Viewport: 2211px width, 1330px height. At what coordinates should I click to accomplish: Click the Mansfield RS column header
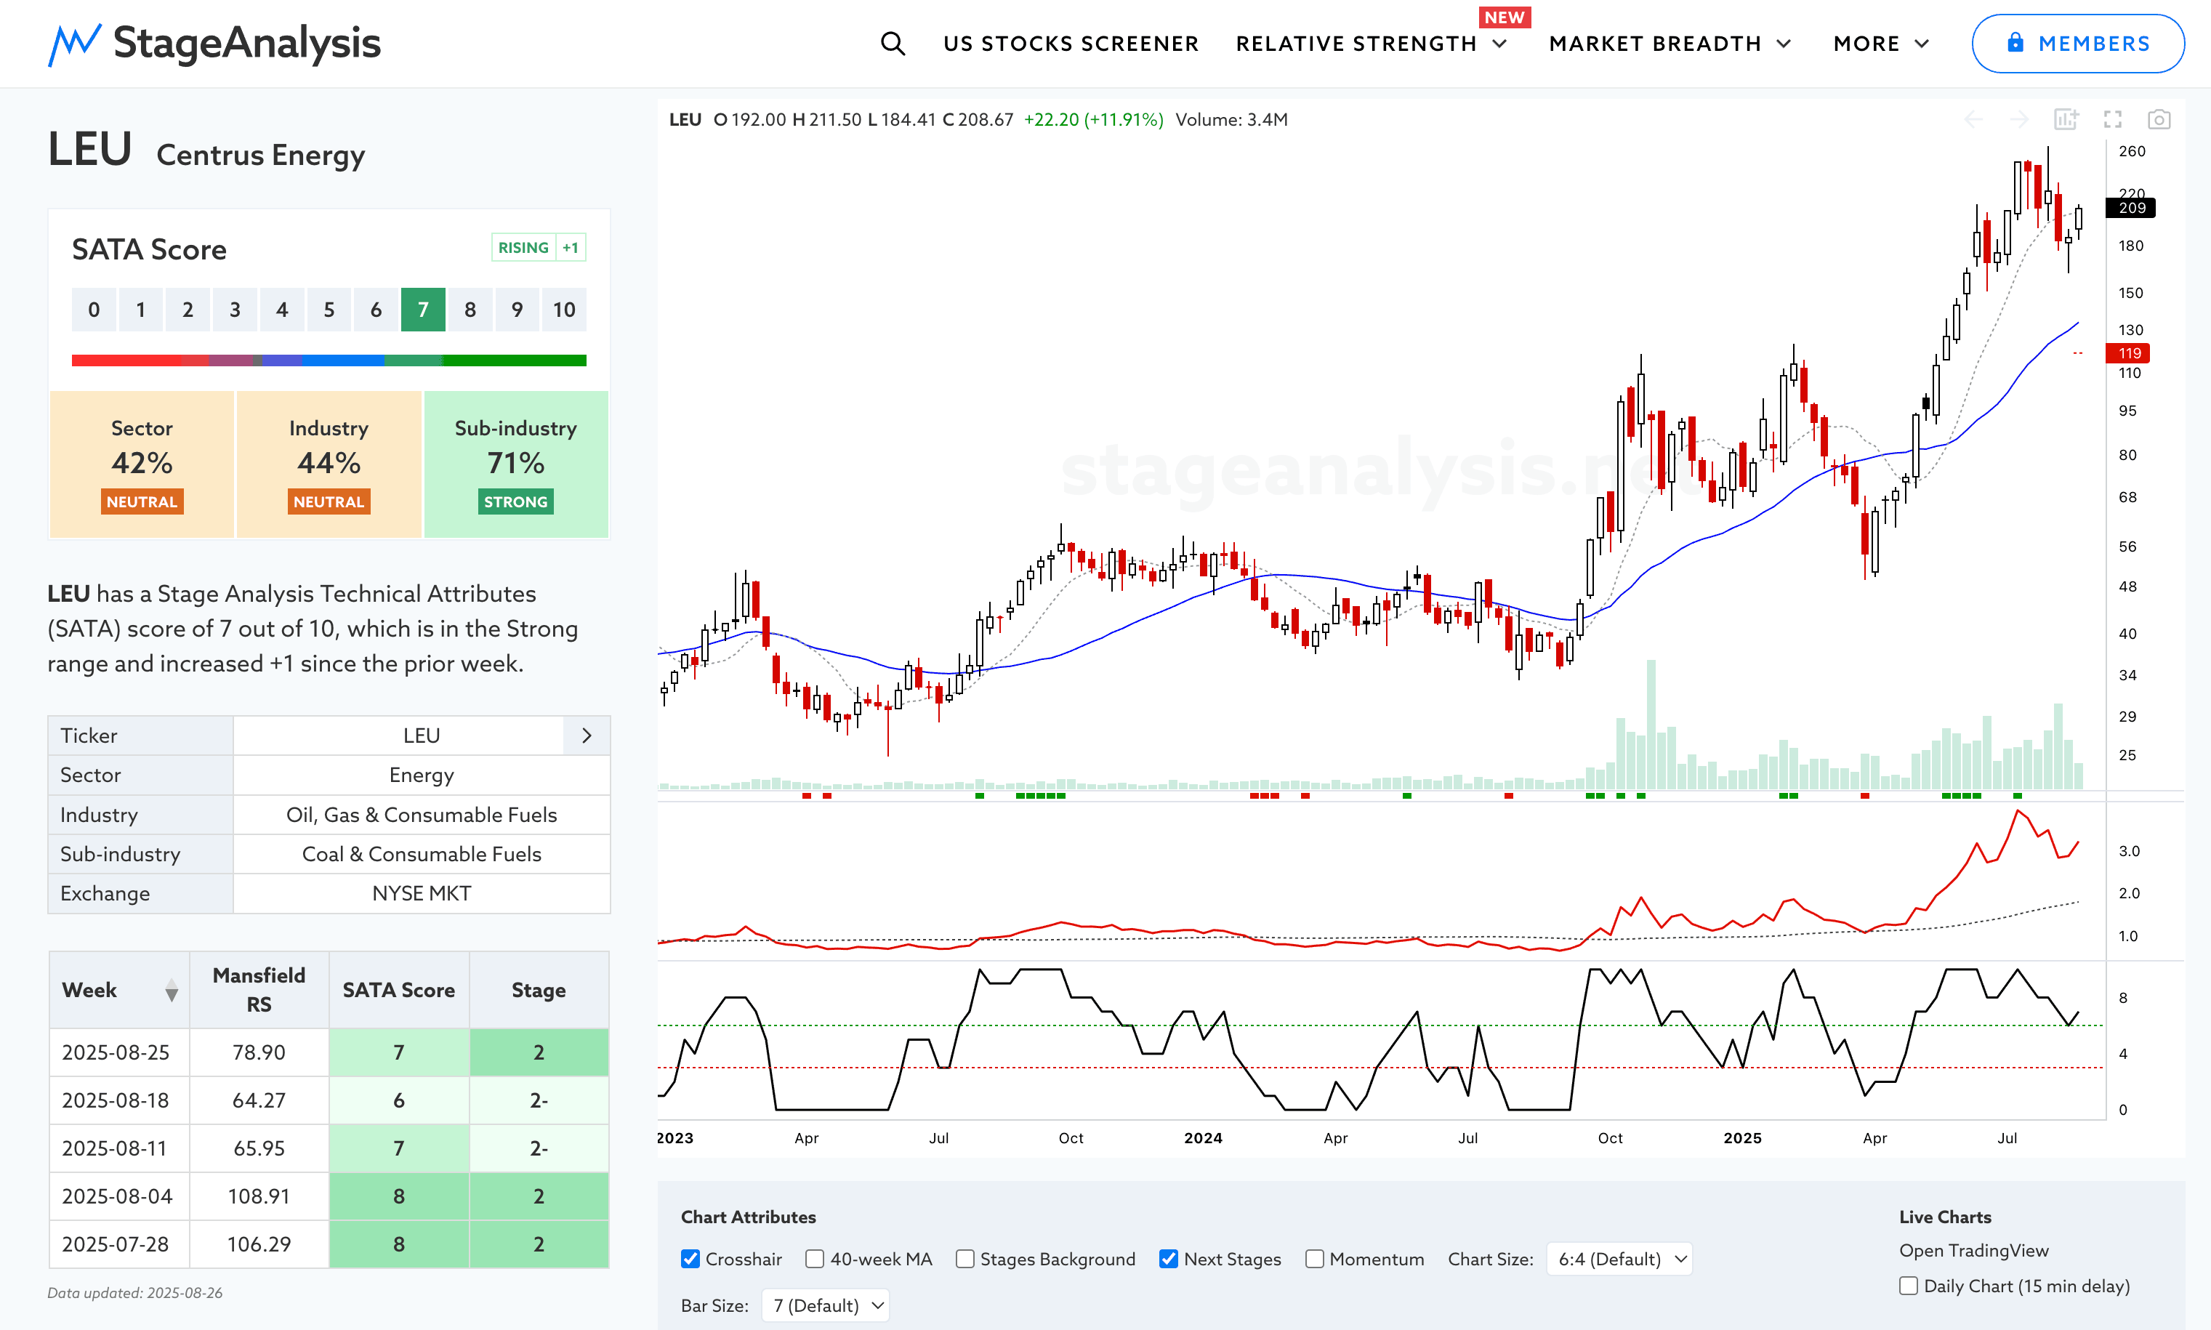(259, 991)
